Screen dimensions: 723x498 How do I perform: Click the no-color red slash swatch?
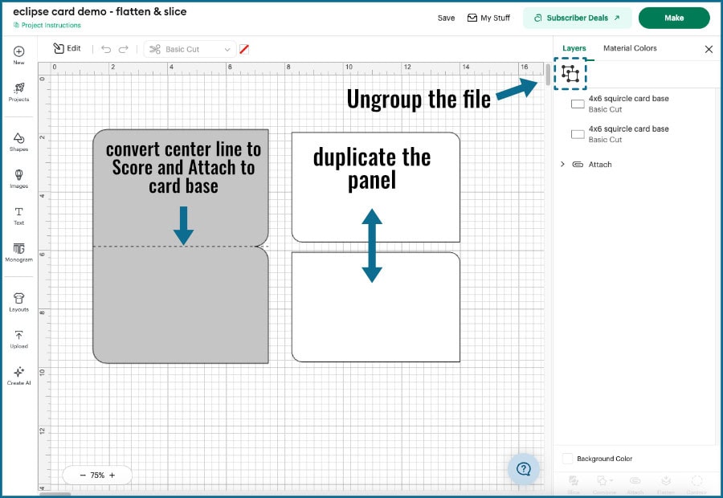(x=244, y=49)
